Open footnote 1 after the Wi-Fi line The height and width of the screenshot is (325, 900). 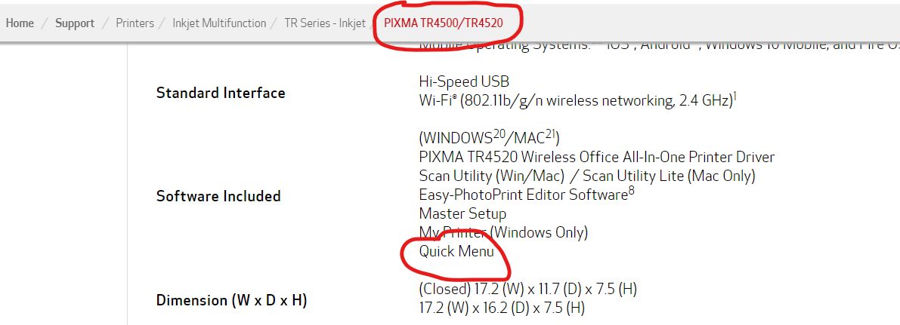735,96
